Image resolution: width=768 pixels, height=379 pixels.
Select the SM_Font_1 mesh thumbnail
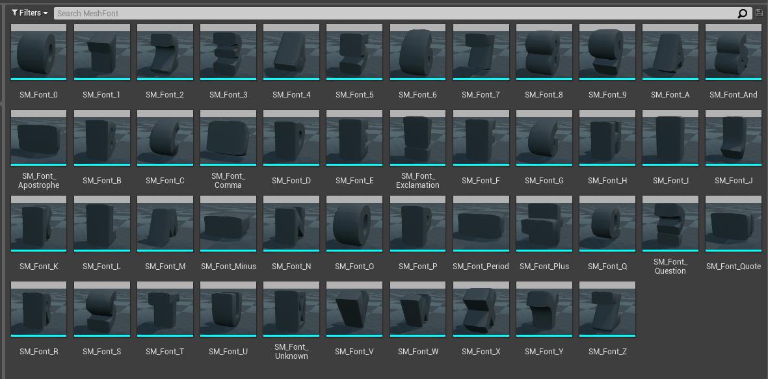(102, 52)
